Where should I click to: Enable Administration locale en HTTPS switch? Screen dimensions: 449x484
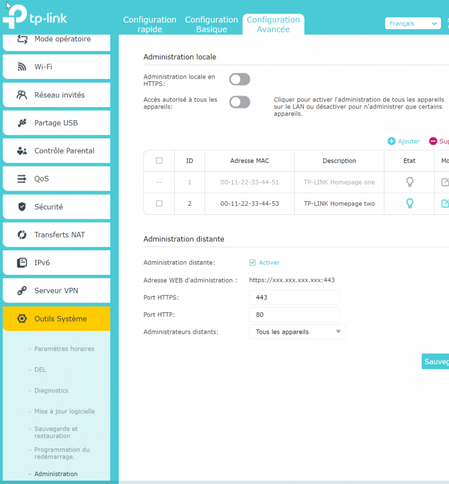click(239, 79)
